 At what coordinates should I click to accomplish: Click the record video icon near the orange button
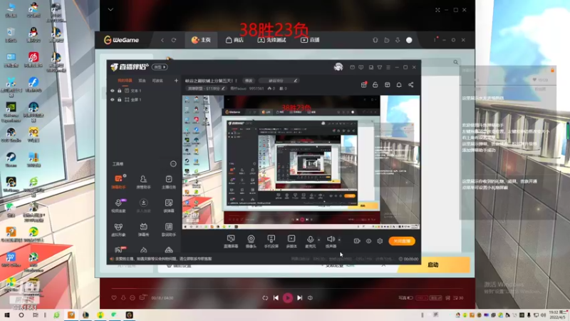[x=357, y=241]
